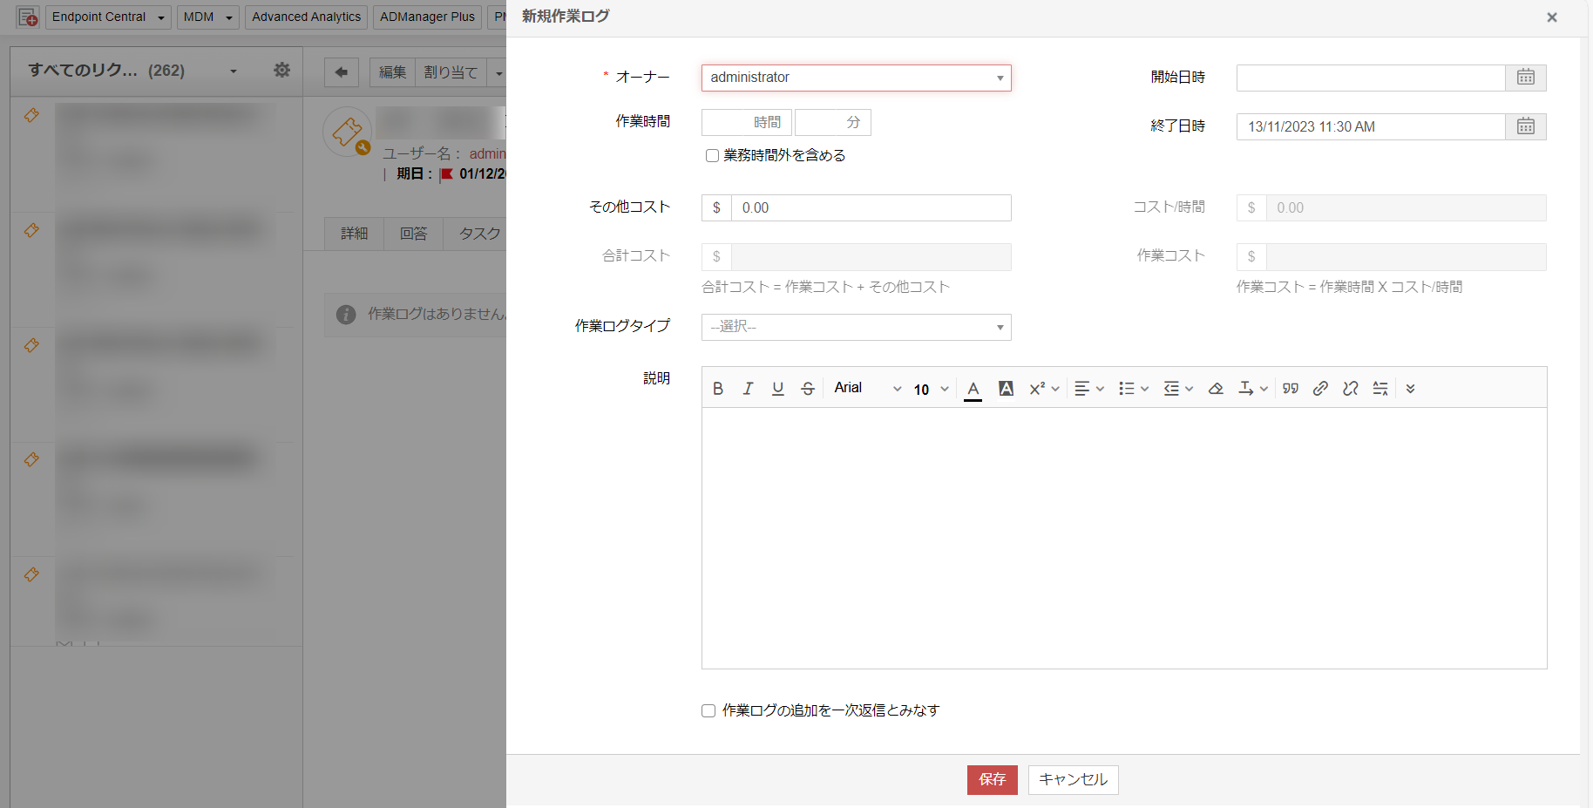Viewport: 1593px width, 808px height.
Task: Open the Arial font family dropdown
Action: (x=867, y=389)
